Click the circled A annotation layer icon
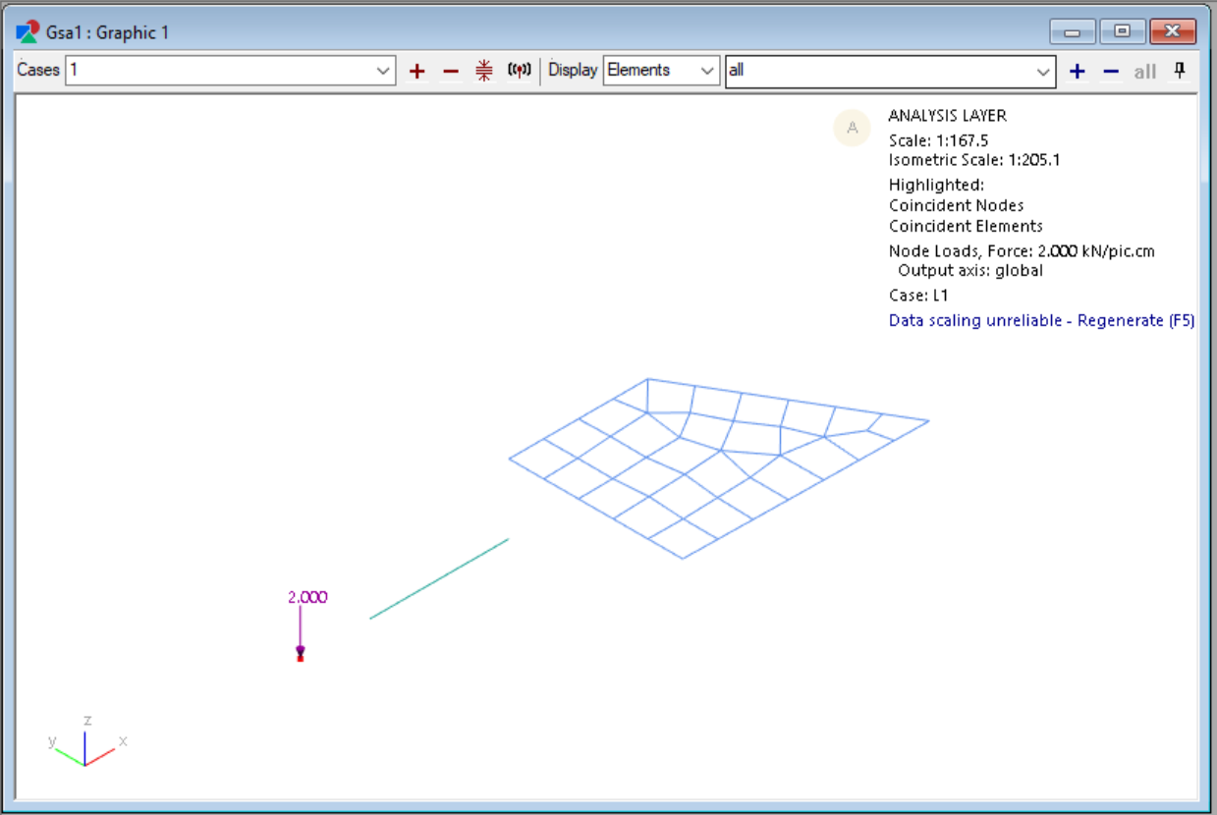Viewport: 1217px width, 815px height. point(852,128)
